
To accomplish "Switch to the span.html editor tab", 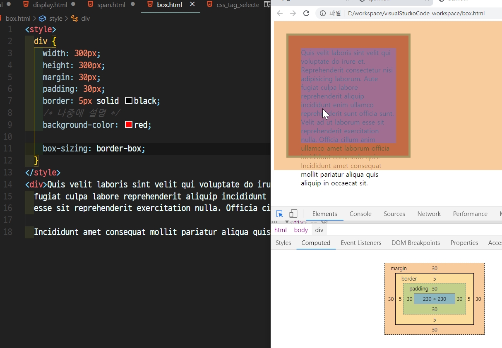I will tap(111, 5).
